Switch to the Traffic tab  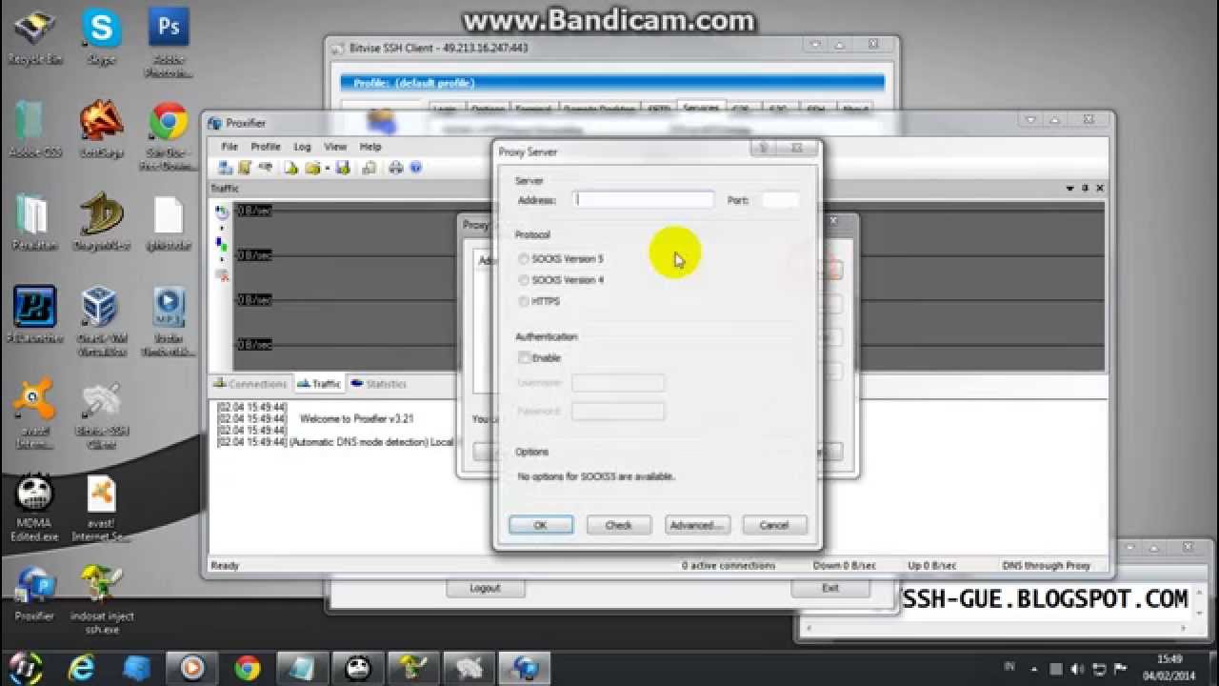pos(319,384)
